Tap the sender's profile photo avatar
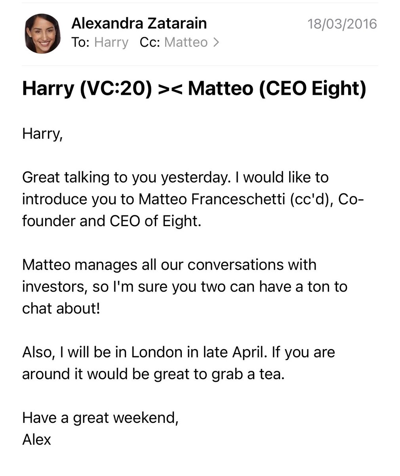400x476 pixels. click(x=43, y=33)
